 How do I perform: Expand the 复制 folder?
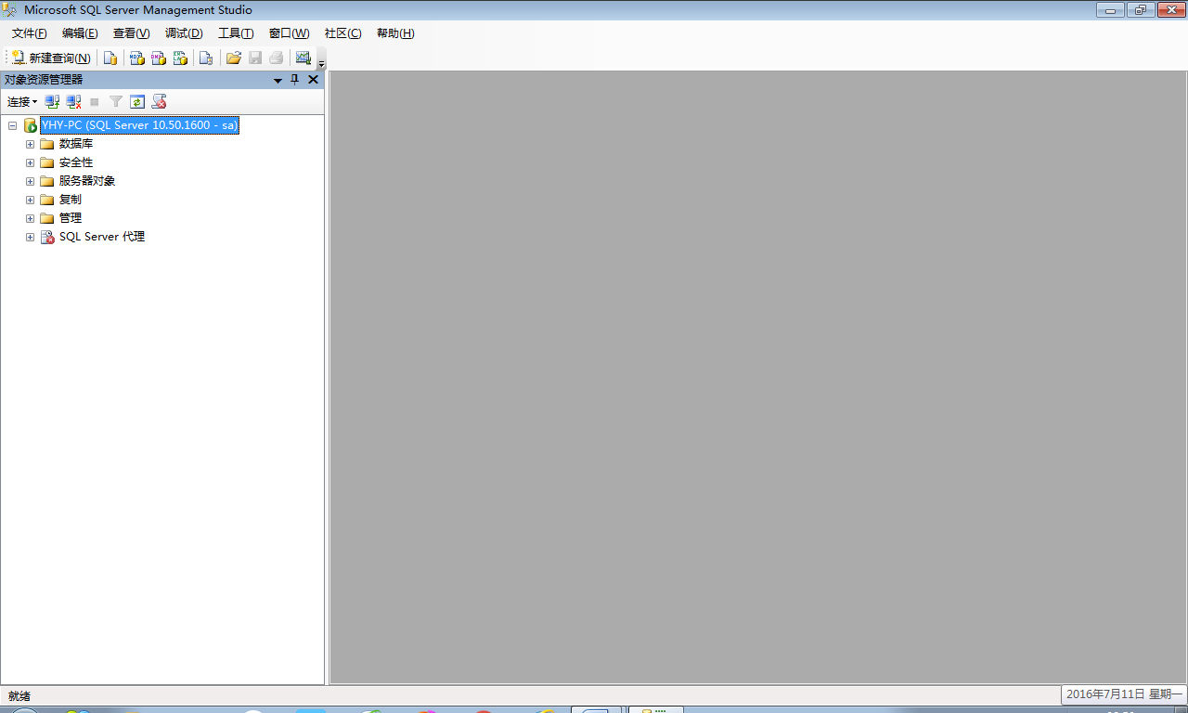(30, 200)
